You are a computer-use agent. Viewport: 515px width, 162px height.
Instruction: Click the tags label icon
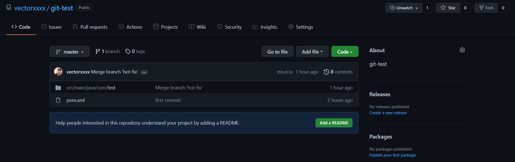point(128,51)
